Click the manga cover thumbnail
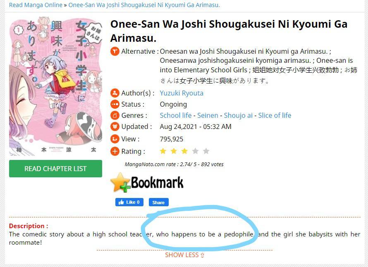Image resolution: width=368 pixels, height=267 pixels. click(56, 86)
